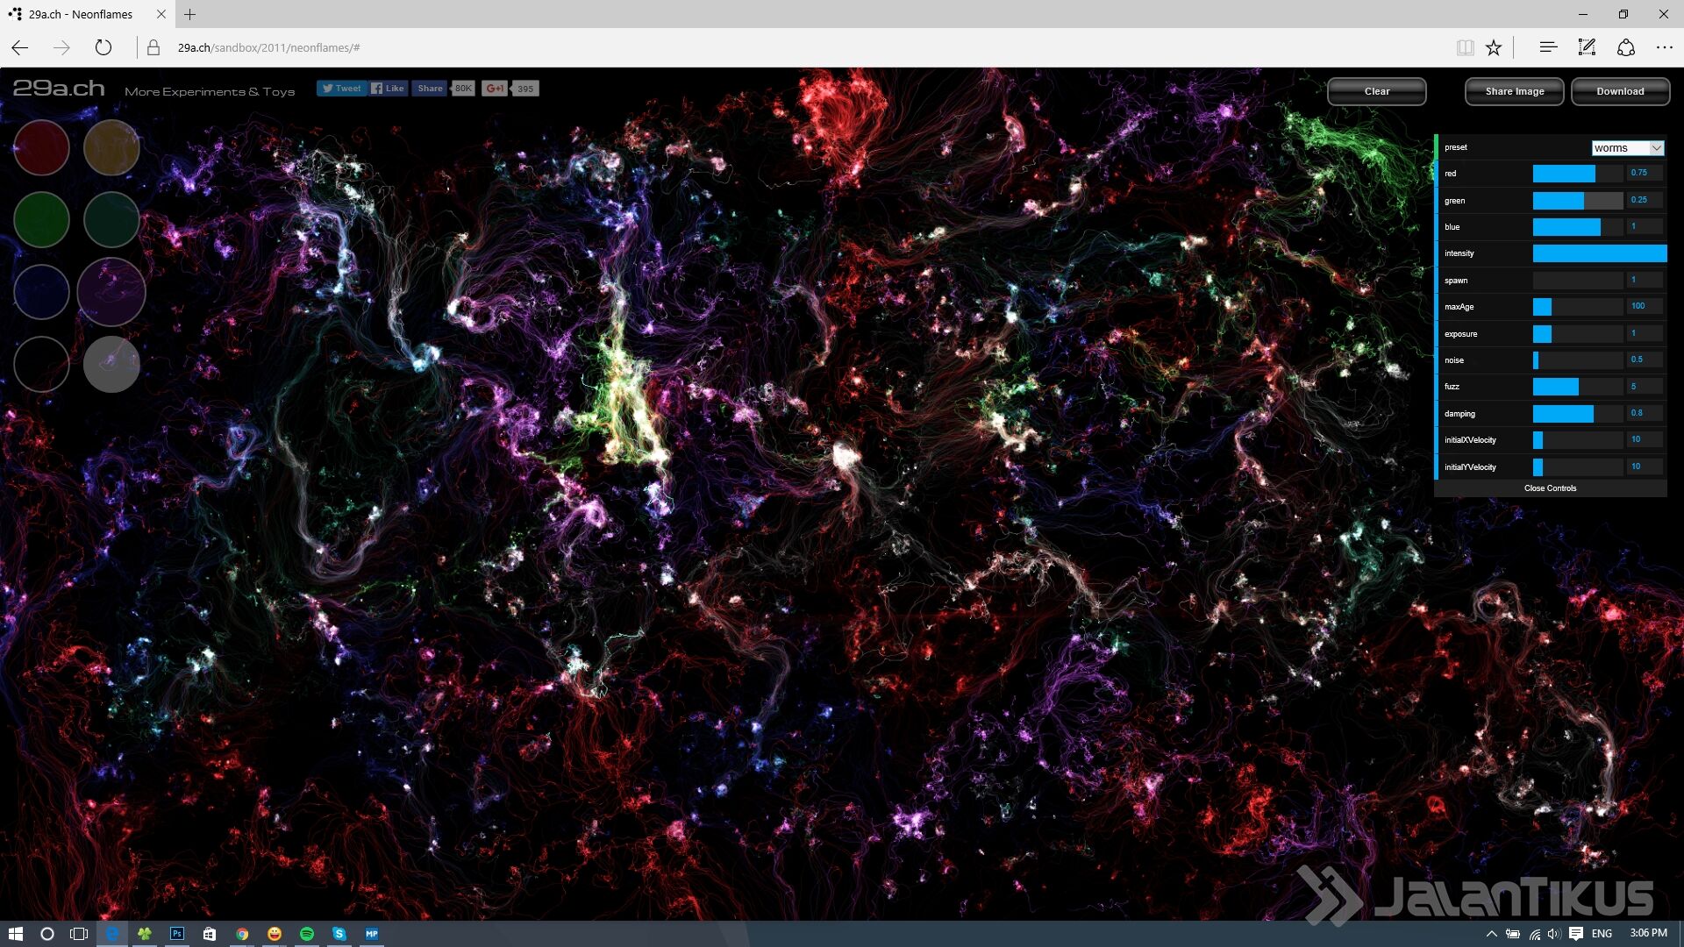The image size is (1684, 947).
Task: Open Chrome from the taskbar
Action: (242, 934)
